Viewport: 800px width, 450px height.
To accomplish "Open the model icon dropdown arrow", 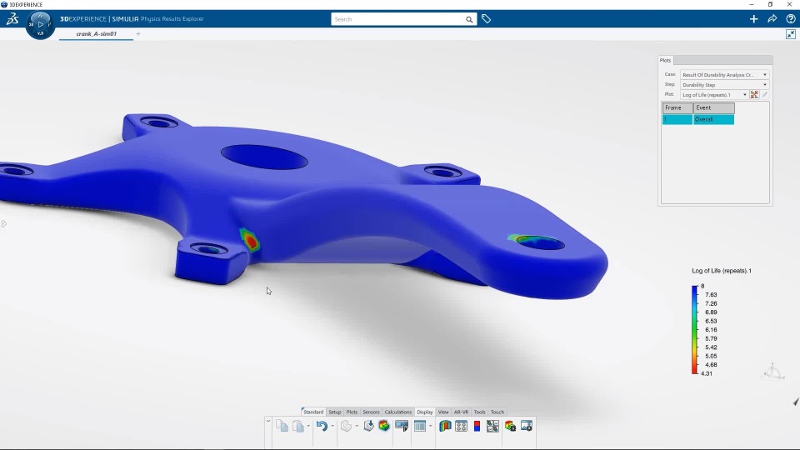I will click(x=357, y=426).
